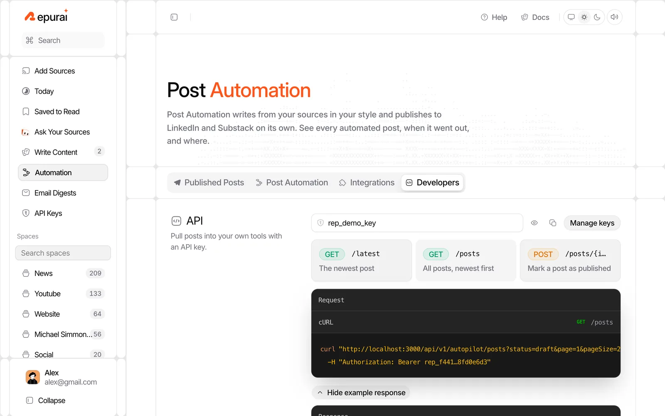Select the Developers tab
Image resolution: width=665 pixels, height=416 pixels.
point(432,183)
